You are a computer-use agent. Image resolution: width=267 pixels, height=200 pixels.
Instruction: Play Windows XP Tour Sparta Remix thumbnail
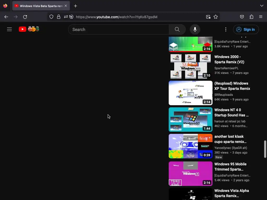(x=191, y=93)
